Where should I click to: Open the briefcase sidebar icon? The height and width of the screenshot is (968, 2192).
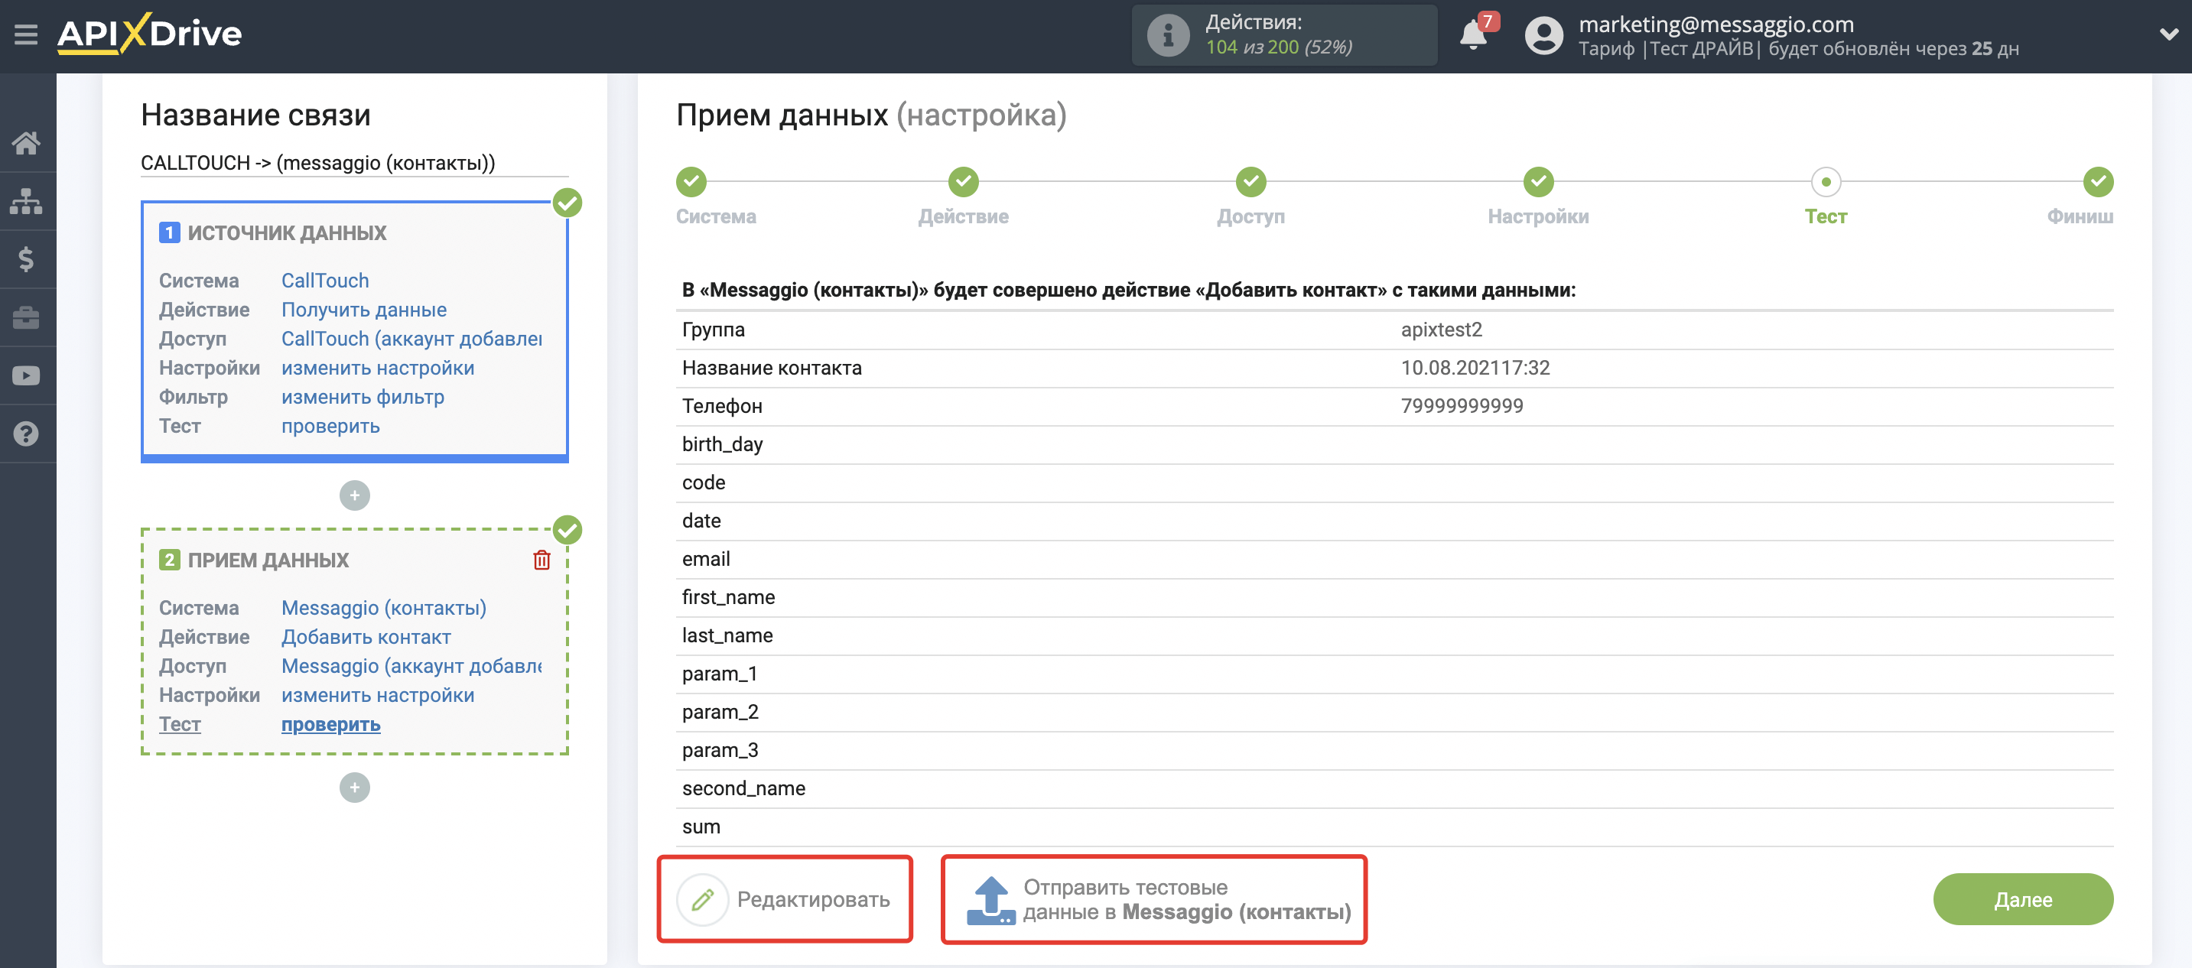pyautogui.click(x=26, y=317)
